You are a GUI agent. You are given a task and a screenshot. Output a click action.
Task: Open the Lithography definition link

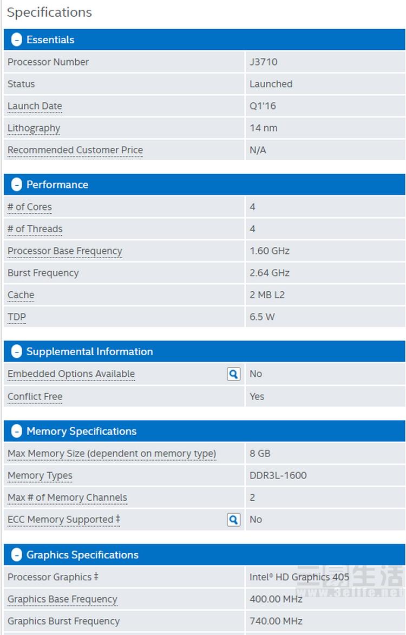pyautogui.click(x=34, y=128)
